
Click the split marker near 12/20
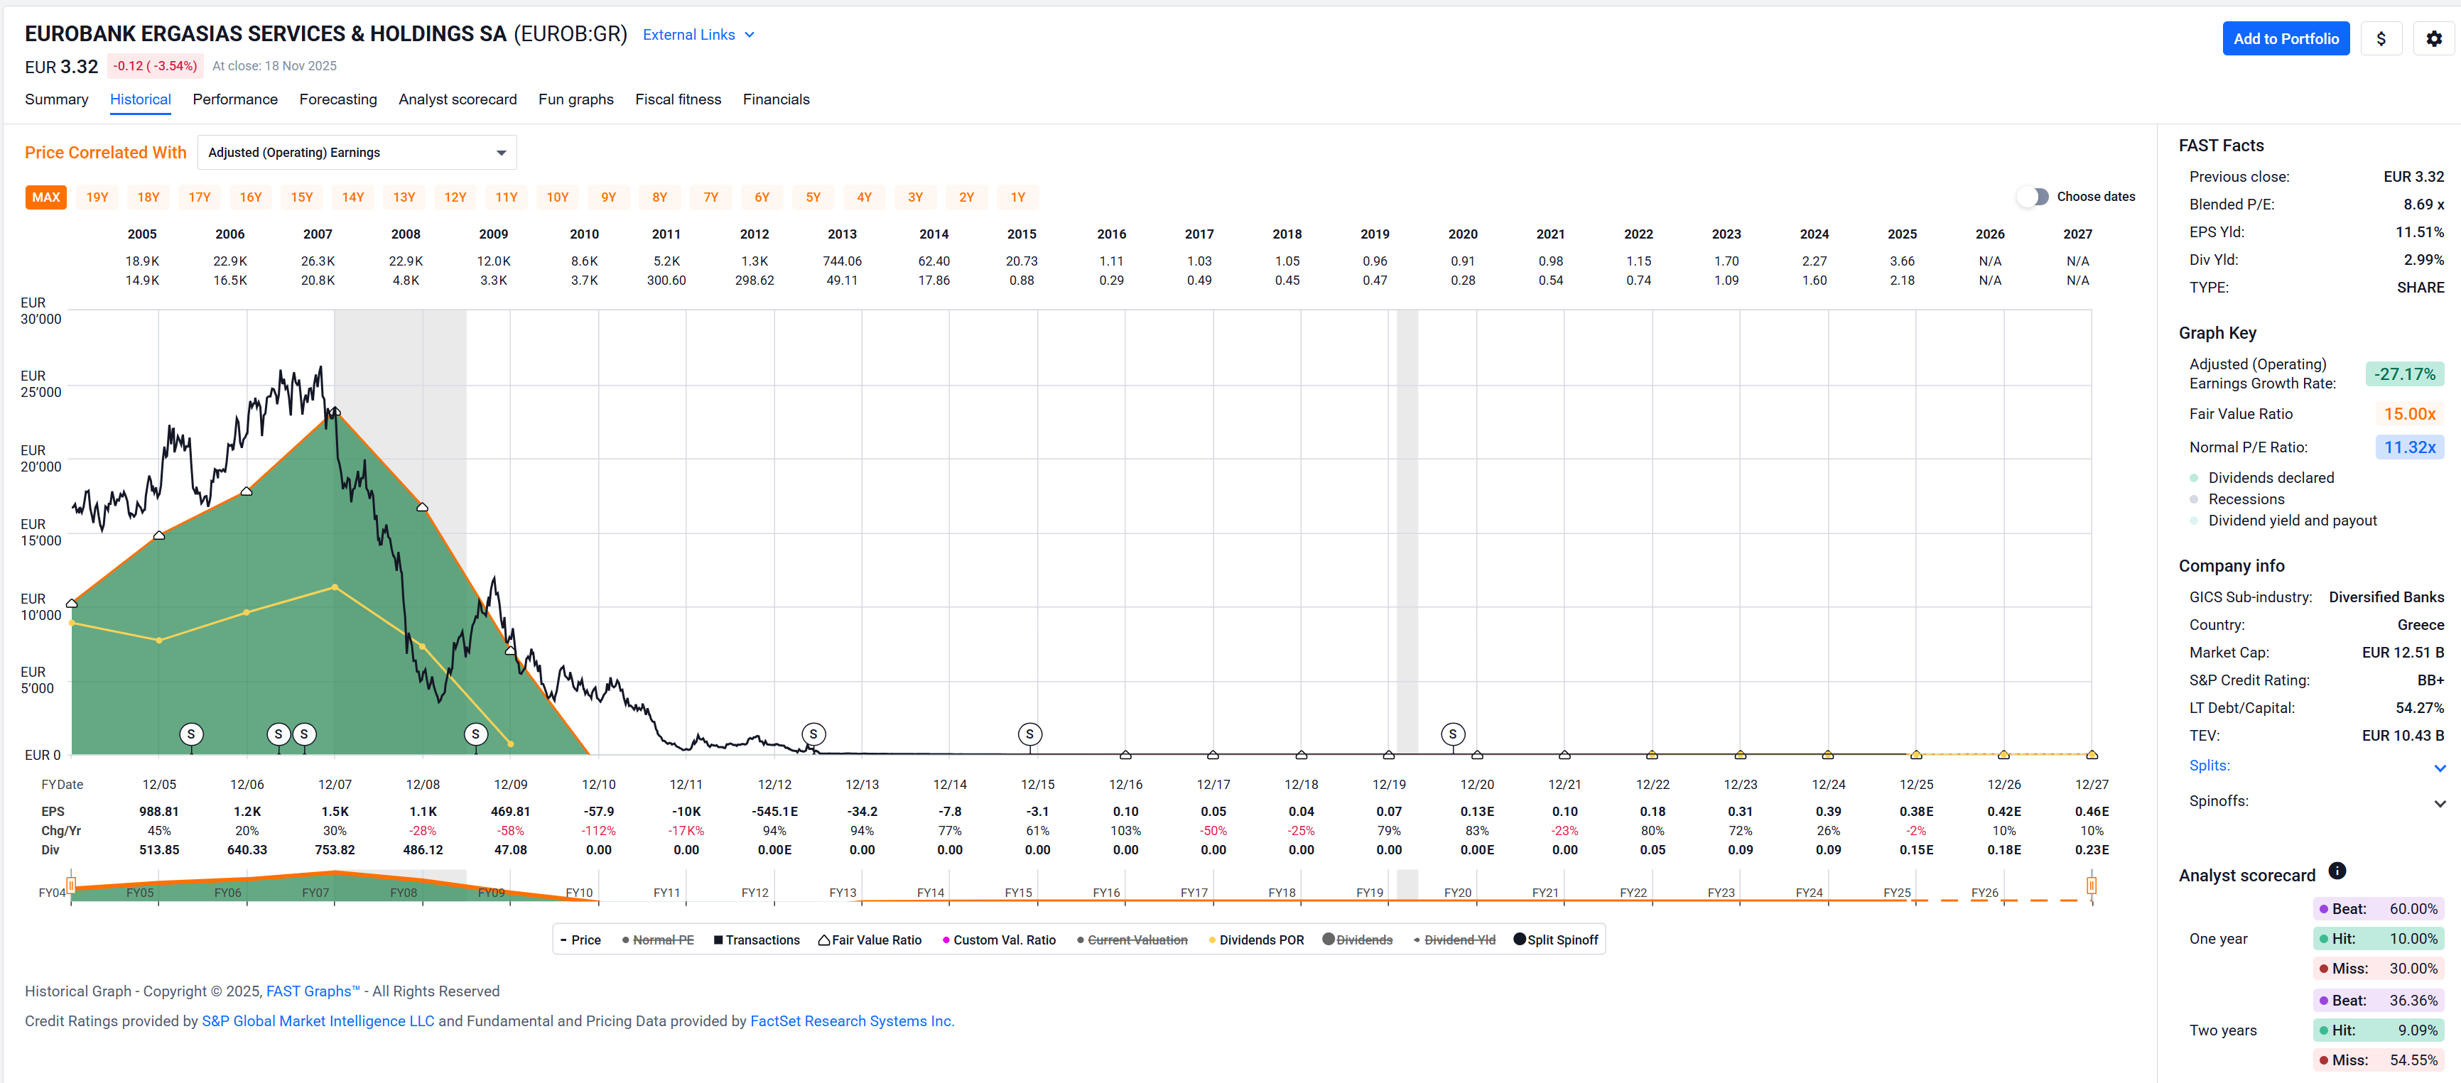pyautogui.click(x=1452, y=734)
